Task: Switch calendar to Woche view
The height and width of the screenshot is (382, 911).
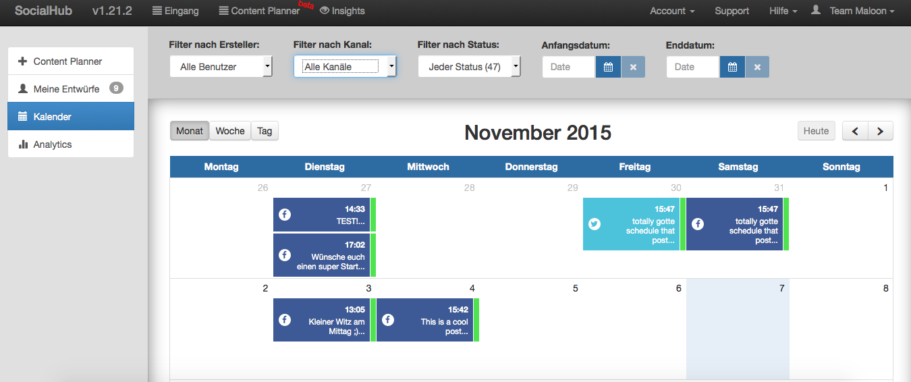Action: pyautogui.click(x=230, y=131)
